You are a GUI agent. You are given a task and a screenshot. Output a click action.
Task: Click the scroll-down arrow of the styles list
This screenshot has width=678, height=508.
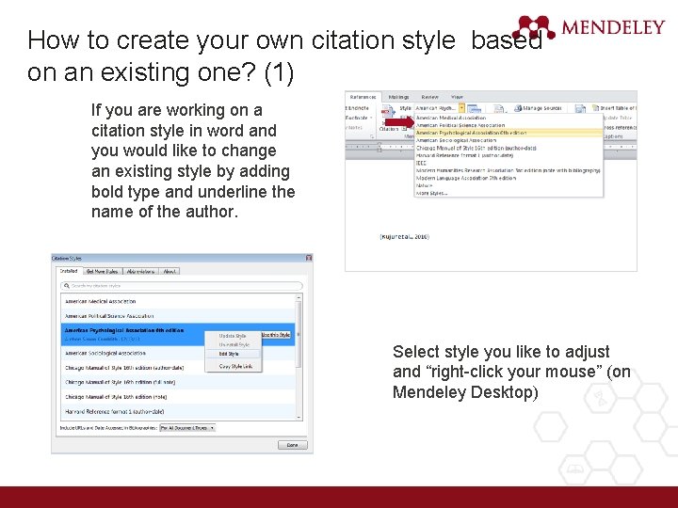tap(299, 418)
